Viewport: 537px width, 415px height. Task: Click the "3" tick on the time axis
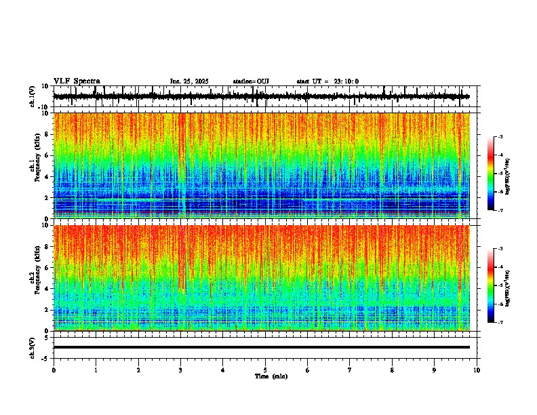coord(180,370)
